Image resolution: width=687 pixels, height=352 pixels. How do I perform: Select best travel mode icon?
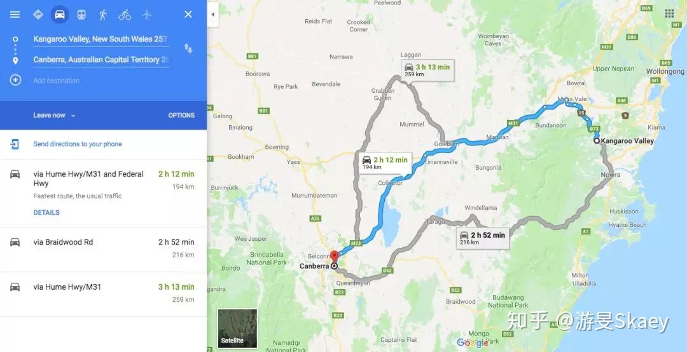[38, 15]
